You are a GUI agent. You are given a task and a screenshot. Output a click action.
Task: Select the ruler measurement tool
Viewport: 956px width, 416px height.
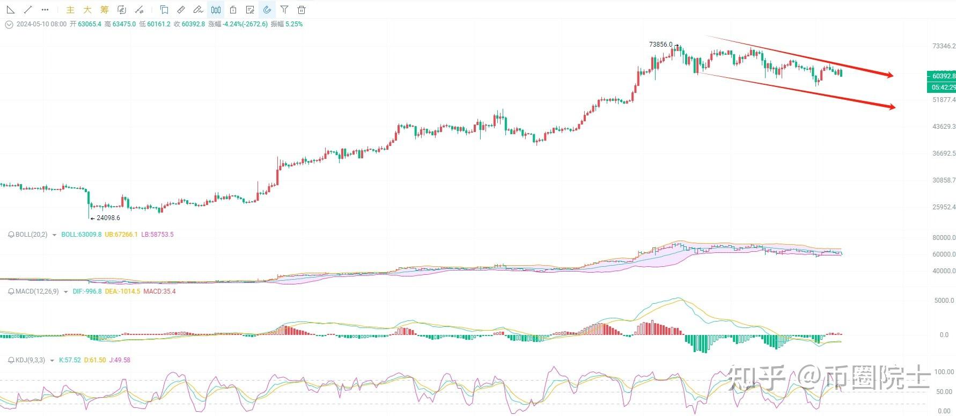[181, 10]
